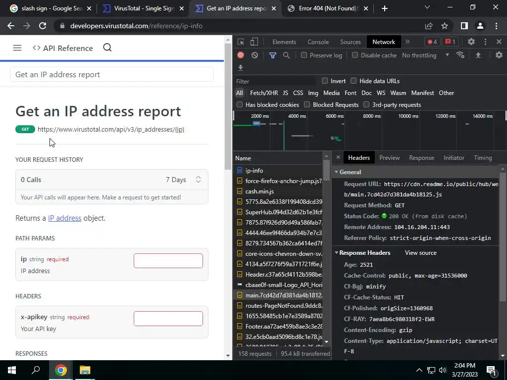
Task: Select the cash.min.js request row
Action: tap(278, 191)
